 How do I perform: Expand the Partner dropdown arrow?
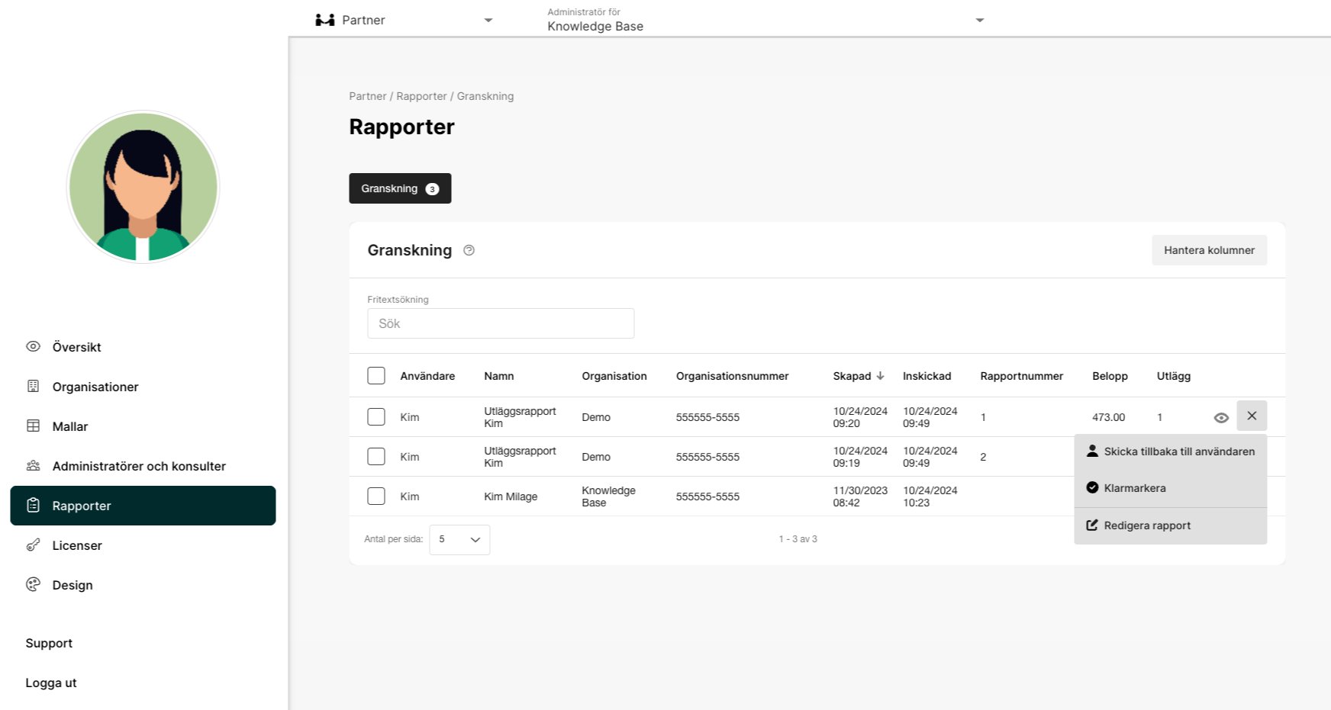click(488, 21)
